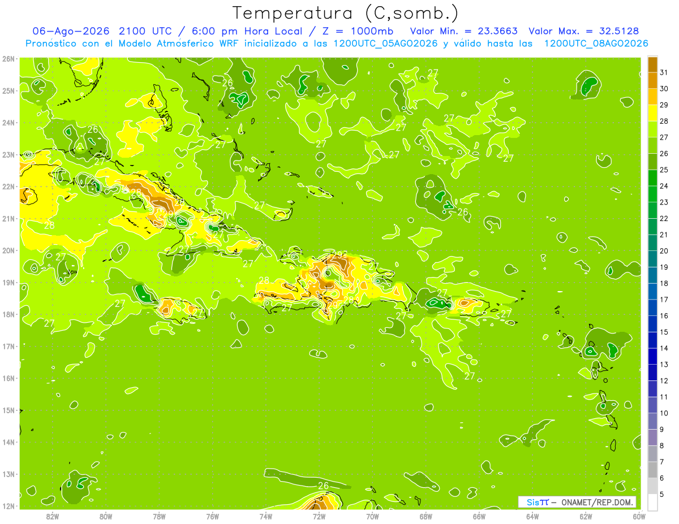The image size is (679, 524).
Task: Click the '76W' longitude label
Action: click(x=212, y=516)
